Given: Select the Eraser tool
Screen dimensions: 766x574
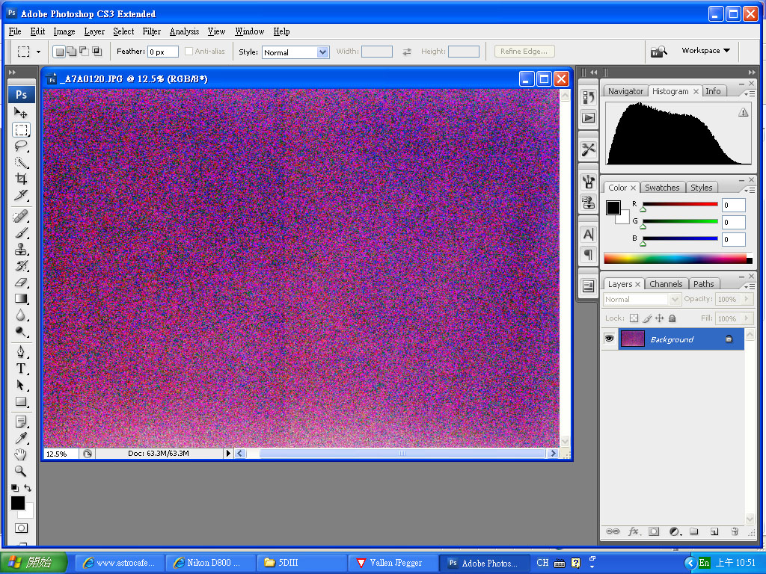Looking at the screenshot, I should 21,283.
